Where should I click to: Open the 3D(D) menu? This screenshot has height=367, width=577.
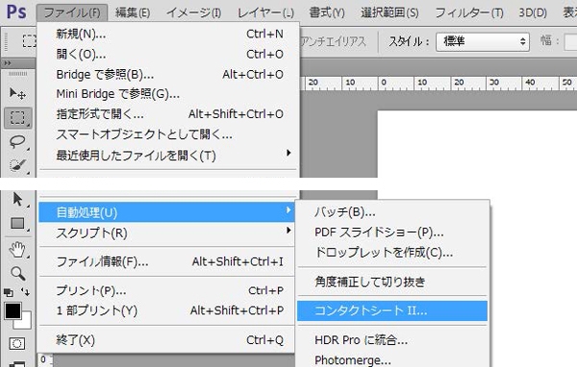[x=533, y=12]
